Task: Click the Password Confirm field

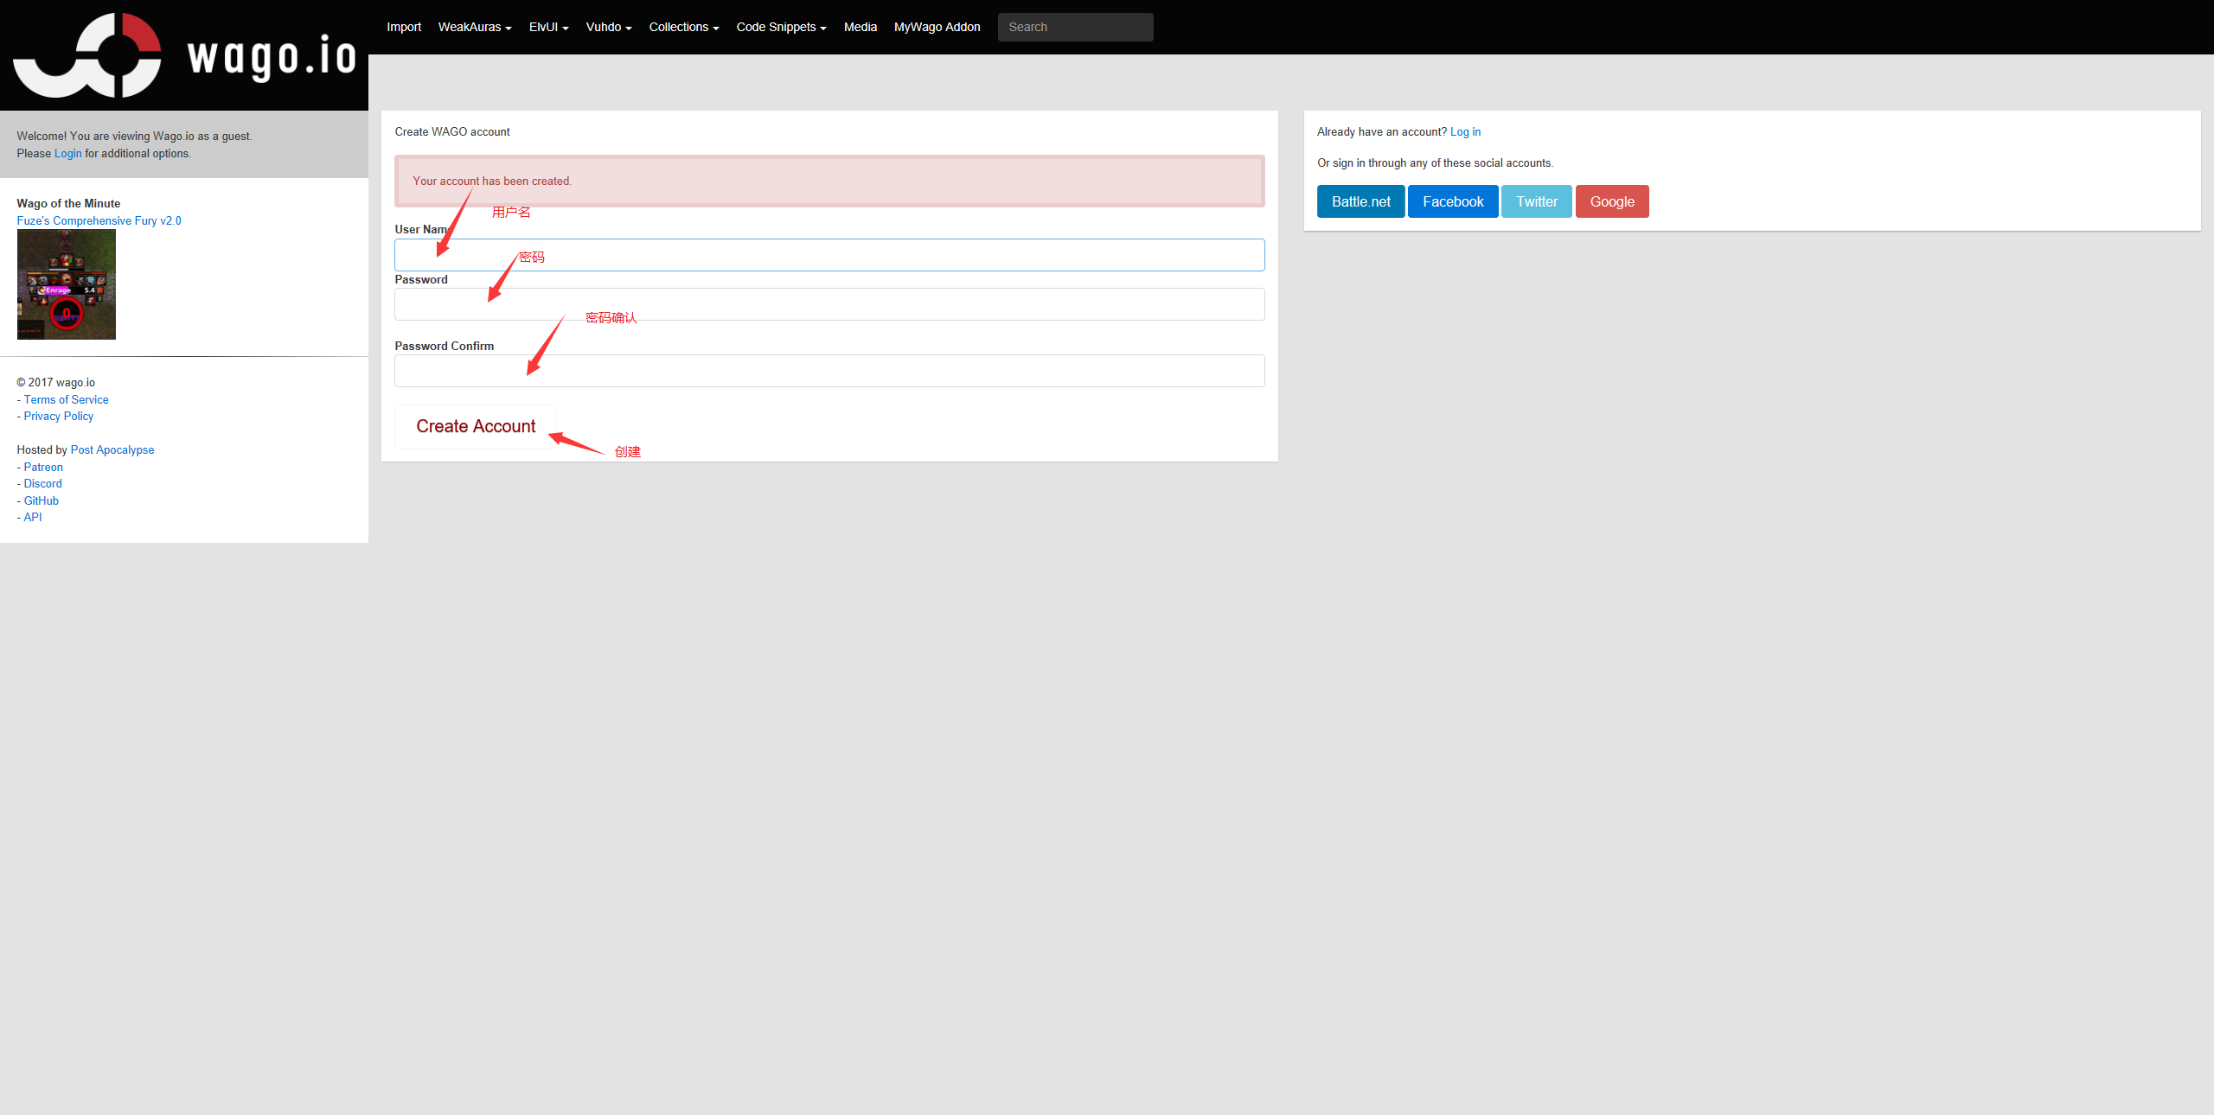Action: (829, 371)
